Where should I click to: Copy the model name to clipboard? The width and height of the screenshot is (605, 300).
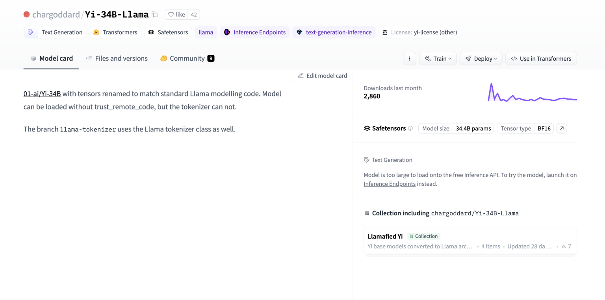tap(154, 14)
